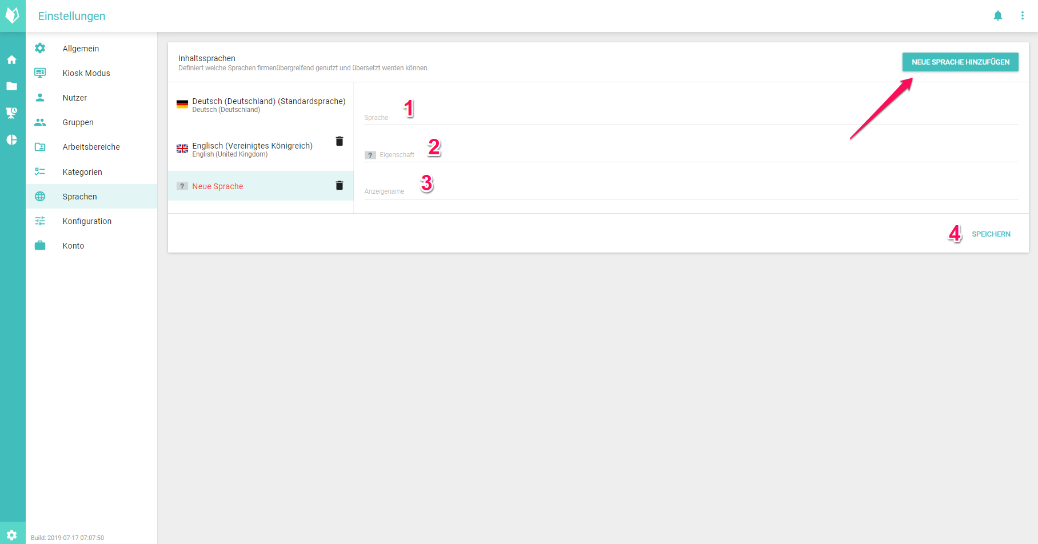Go to the Home icon in the sidebar
The height and width of the screenshot is (544, 1038).
pyautogui.click(x=12, y=59)
